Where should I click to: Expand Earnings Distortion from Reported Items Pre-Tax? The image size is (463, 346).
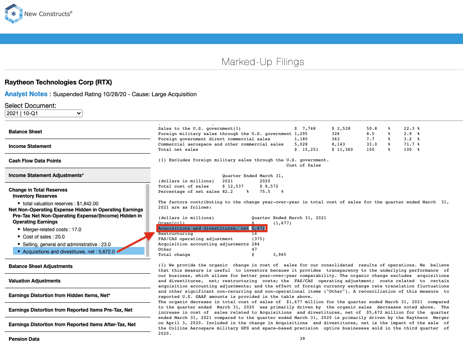pos(78,310)
